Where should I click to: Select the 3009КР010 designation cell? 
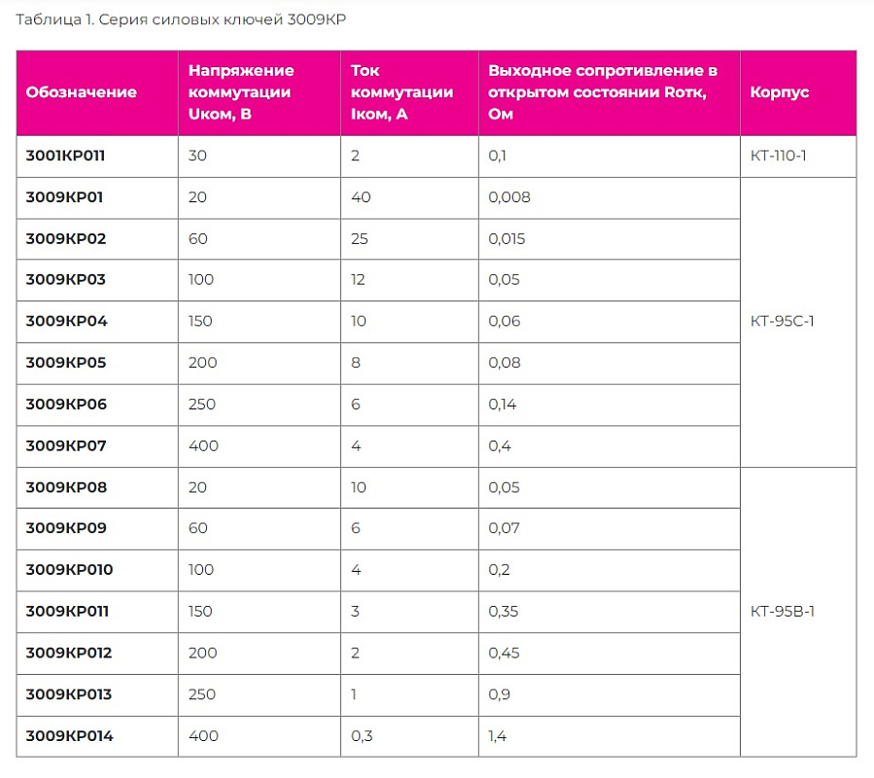(69, 570)
